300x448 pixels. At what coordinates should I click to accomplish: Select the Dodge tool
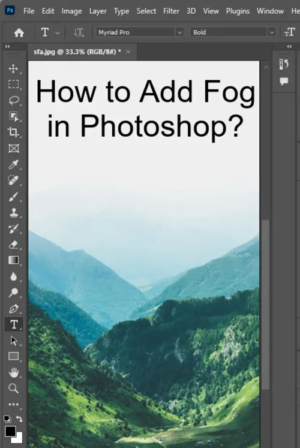coord(13,292)
